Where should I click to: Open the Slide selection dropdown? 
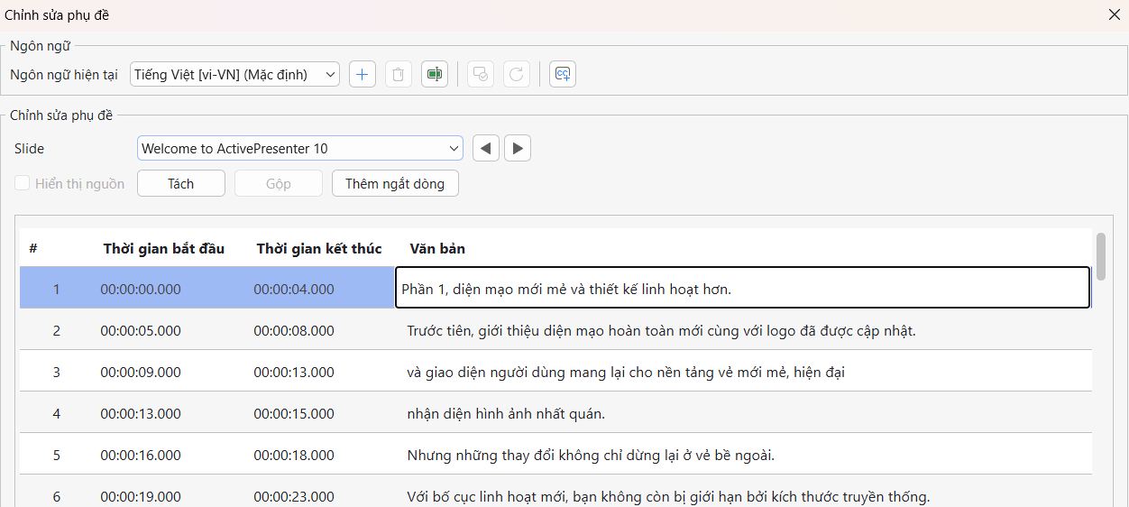pos(299,148)
